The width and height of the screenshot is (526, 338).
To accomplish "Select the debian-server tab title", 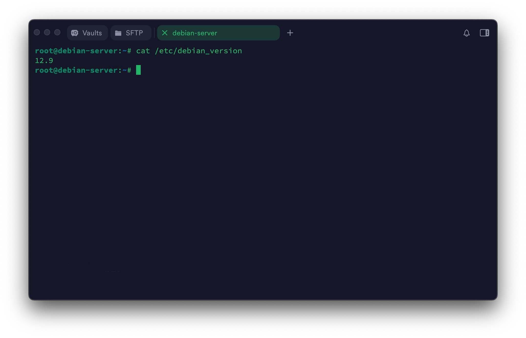I will pyautogui.click(x=195, y=33).
